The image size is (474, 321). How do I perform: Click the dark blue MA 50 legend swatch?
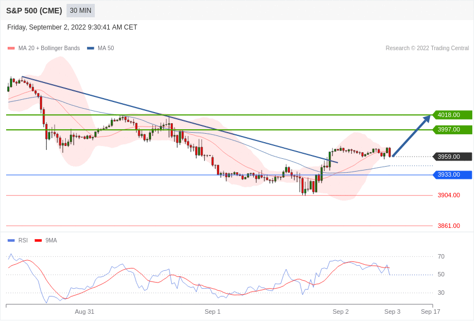pos(91,48)
